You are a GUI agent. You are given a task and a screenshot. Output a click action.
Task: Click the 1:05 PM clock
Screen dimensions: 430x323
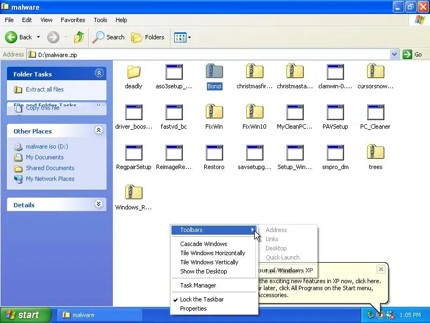(410, 315)
